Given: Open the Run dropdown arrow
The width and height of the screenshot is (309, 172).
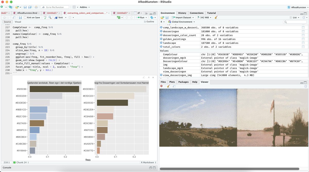Looking at the screenshot, I should point(146,17).
